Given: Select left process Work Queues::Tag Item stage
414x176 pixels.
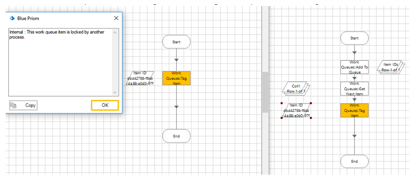Looking at the screenshot, I should (176, 78).
